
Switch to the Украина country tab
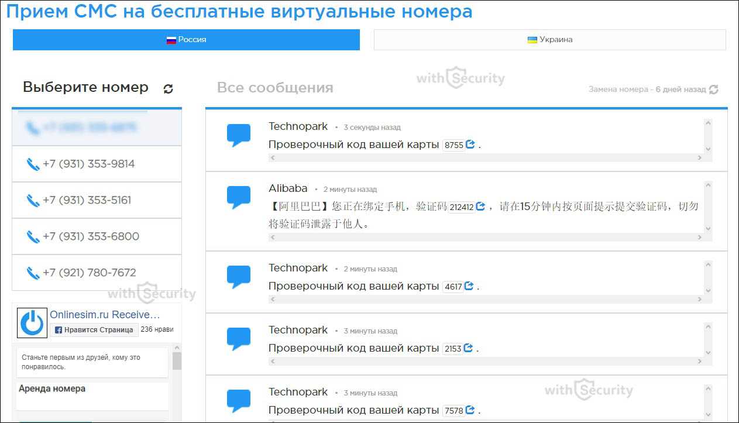point(550,40)
